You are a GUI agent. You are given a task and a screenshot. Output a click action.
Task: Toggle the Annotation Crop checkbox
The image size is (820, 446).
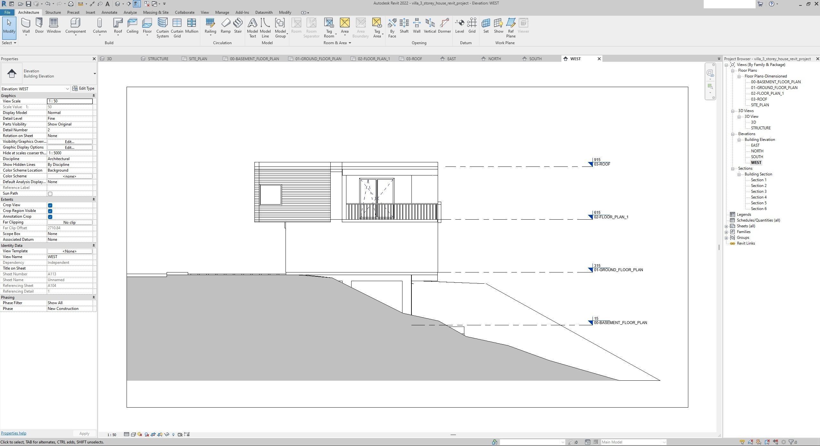[x=50, y=217]
